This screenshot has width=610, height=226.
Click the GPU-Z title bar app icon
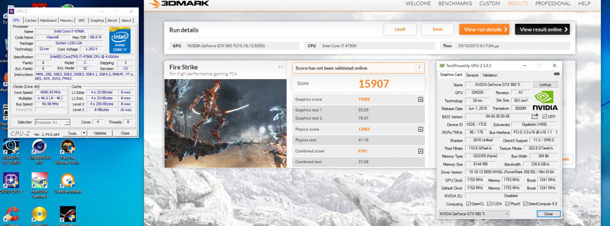tap(442, 65)
